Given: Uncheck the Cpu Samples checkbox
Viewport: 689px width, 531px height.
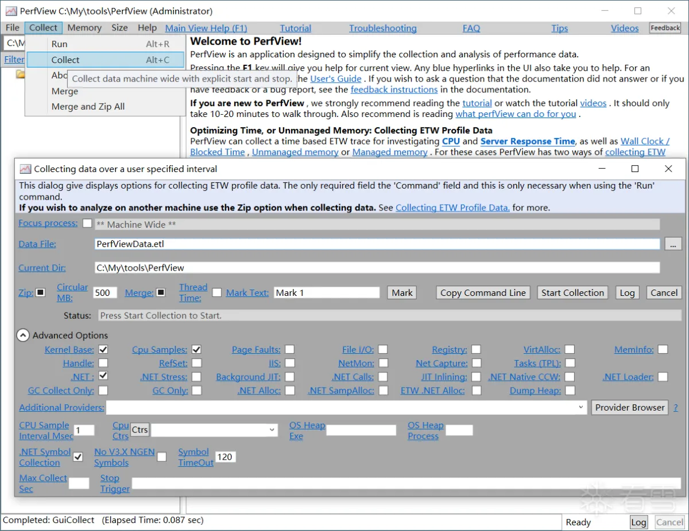Looking at the screenshot, I should click(196, 350).
